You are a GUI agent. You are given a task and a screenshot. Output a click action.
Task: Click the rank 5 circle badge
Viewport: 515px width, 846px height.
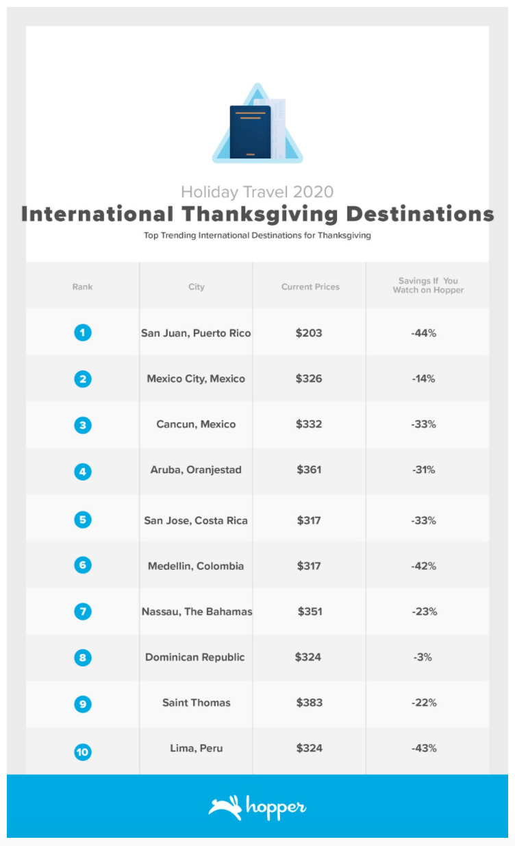tap(83, 520)
